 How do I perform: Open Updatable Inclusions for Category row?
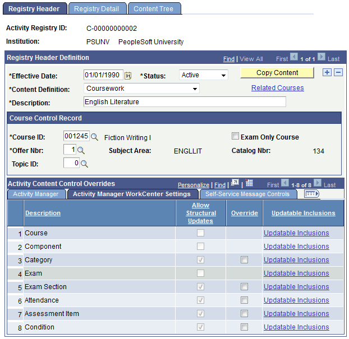(296, 259)
